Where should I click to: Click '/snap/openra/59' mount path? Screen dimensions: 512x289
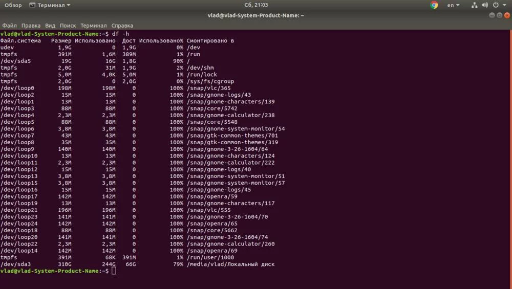[x=212, y=196]
